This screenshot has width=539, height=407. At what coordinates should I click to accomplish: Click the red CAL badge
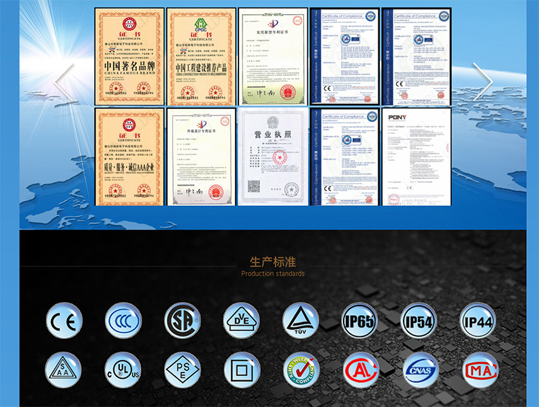pos(361,370)
